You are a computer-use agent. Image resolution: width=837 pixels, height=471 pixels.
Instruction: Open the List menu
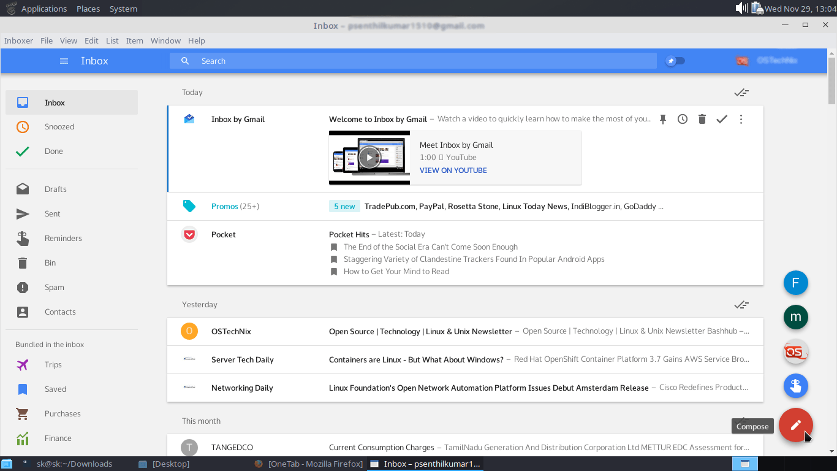[x=112, y=40]
